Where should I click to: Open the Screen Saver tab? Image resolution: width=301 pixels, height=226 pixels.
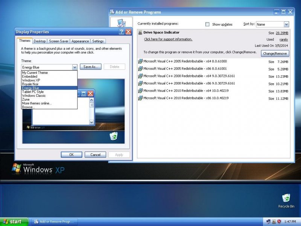coord(59,41)
